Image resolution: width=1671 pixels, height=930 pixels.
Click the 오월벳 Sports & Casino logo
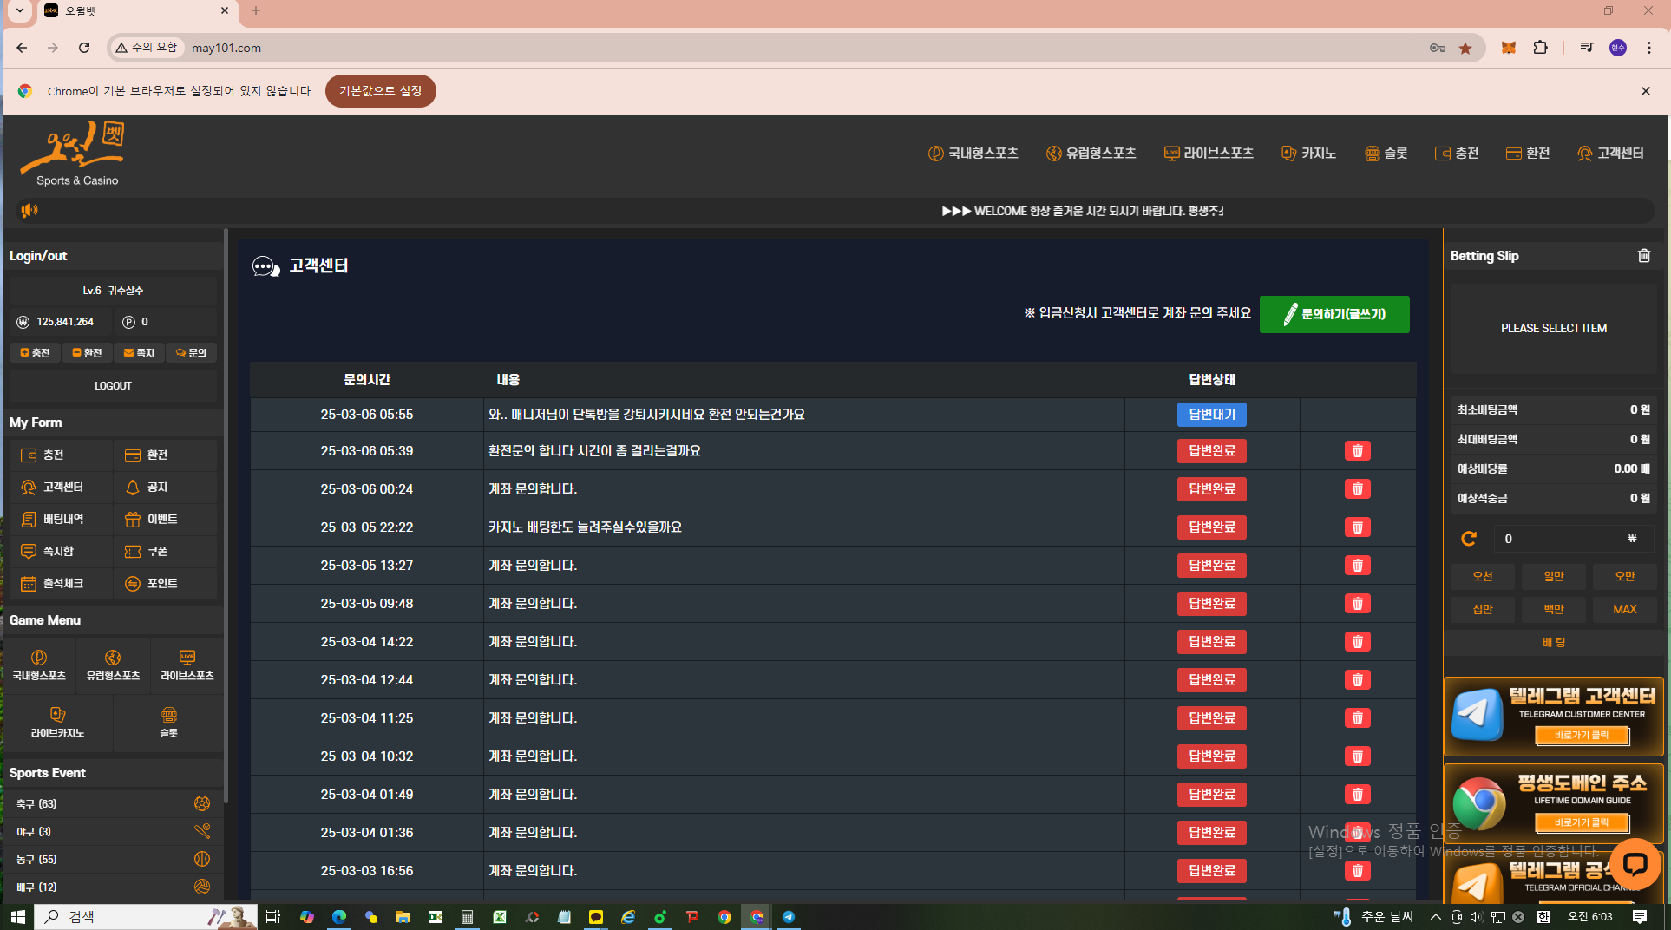(x=75, y=154)
